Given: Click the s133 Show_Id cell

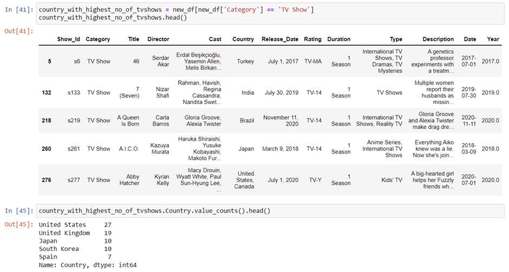Looking at the screenshot, I should [x=74, y=93].
